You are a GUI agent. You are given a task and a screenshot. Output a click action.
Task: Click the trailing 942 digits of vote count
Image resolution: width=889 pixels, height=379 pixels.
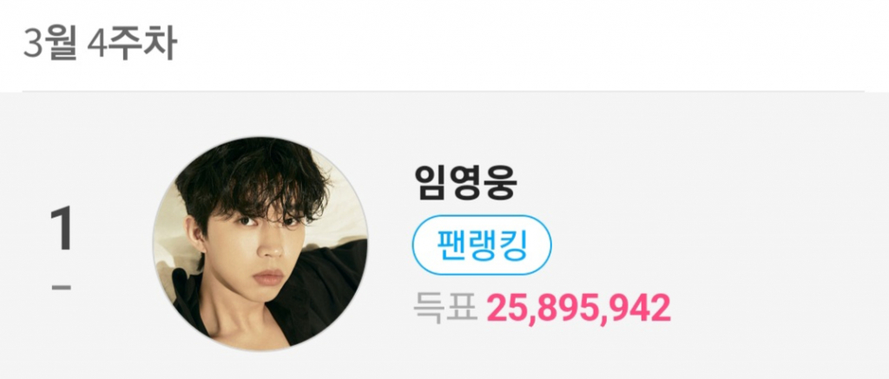(645, 310)
